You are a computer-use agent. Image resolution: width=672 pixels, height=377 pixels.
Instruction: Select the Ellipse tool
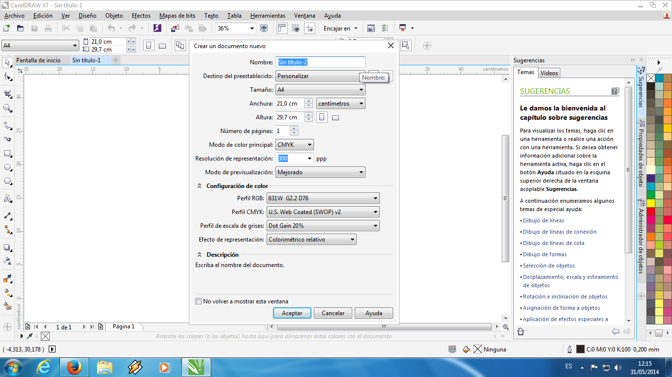[x=7, y=167]
